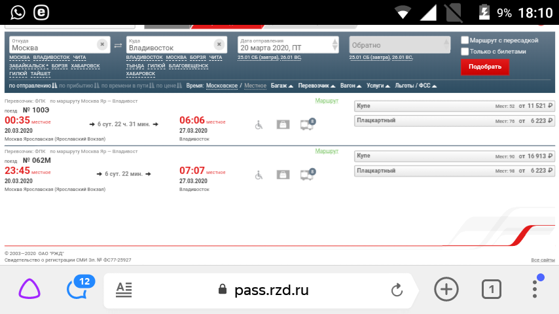The height and width of the screenshot is (314, 559).
Task: Enable Маршрут с пересадкой checkbox
Action: (465, 40)
